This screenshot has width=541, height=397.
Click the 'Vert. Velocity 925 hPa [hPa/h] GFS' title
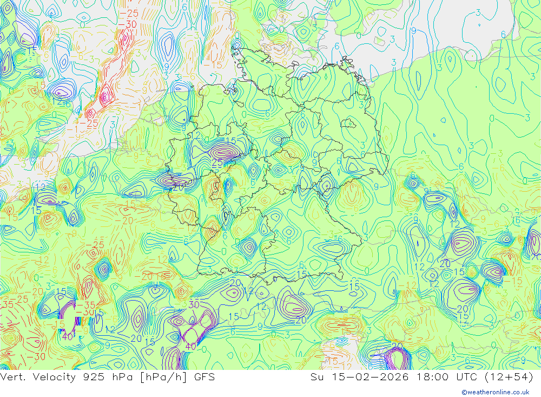tap(107, 377)
